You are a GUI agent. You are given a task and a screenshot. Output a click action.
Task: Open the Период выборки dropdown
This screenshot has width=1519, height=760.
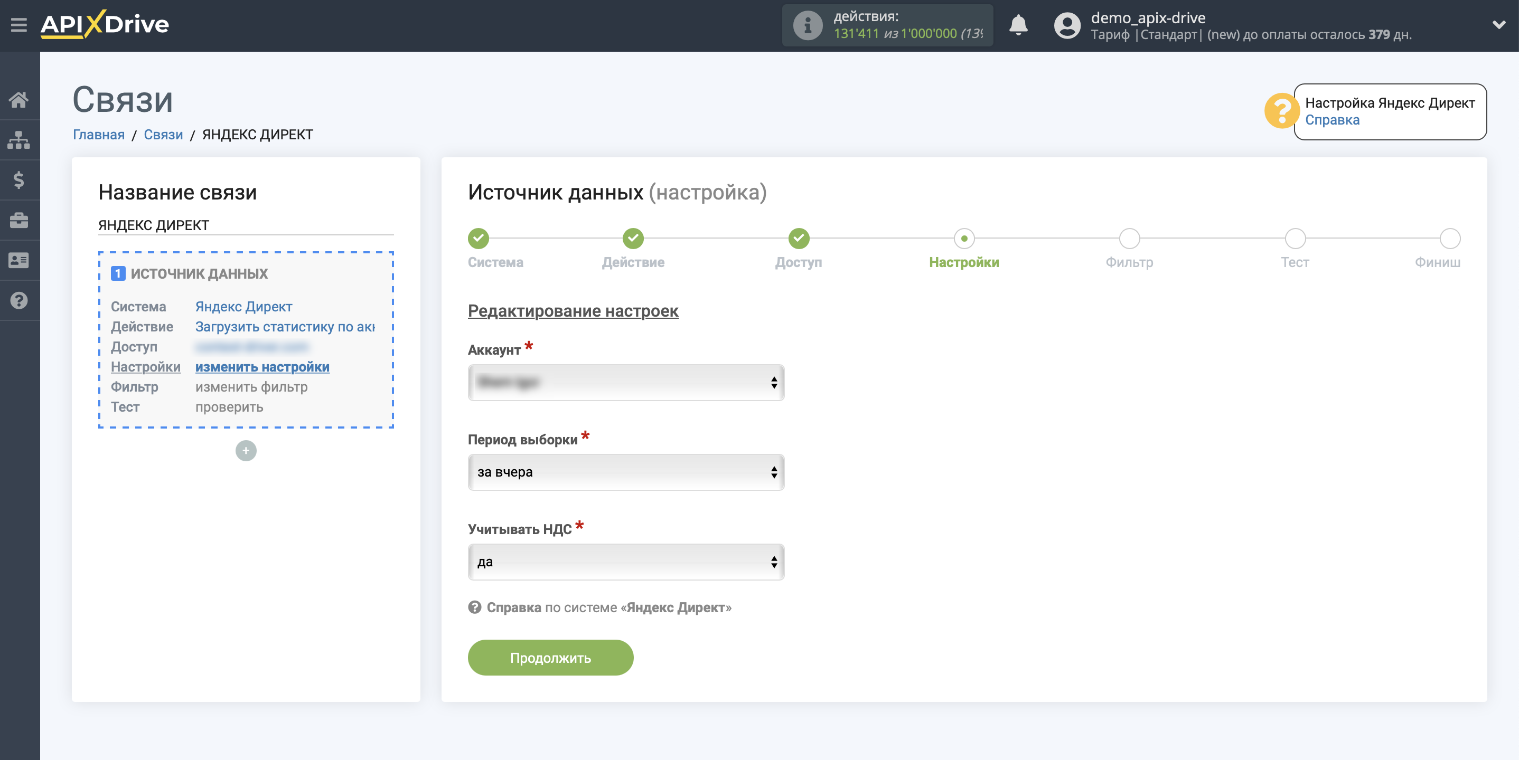(626, 472)
